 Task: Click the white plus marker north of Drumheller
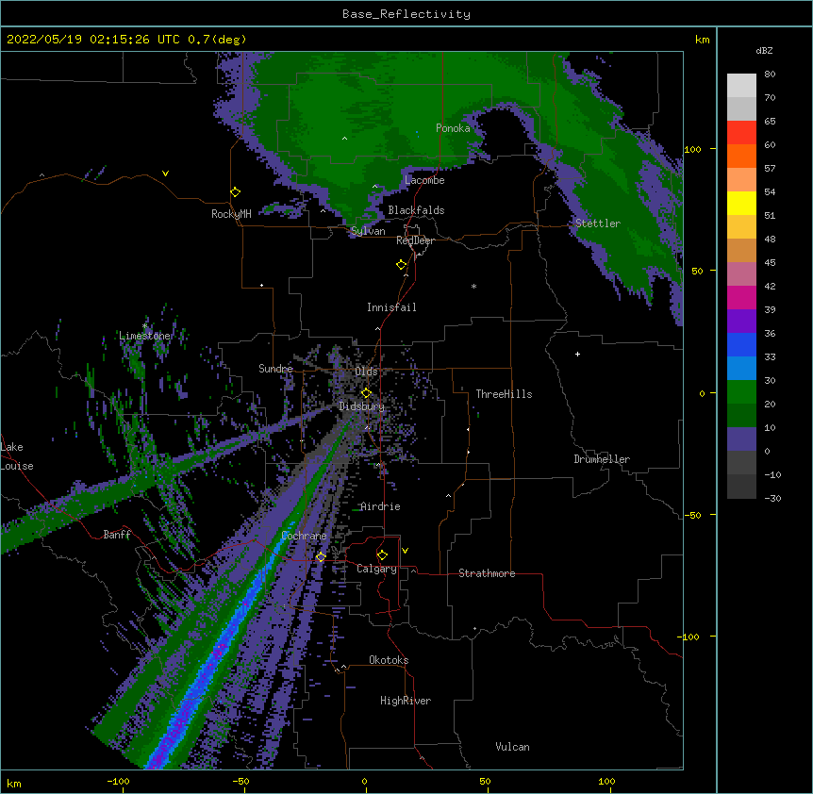[577, 354]
